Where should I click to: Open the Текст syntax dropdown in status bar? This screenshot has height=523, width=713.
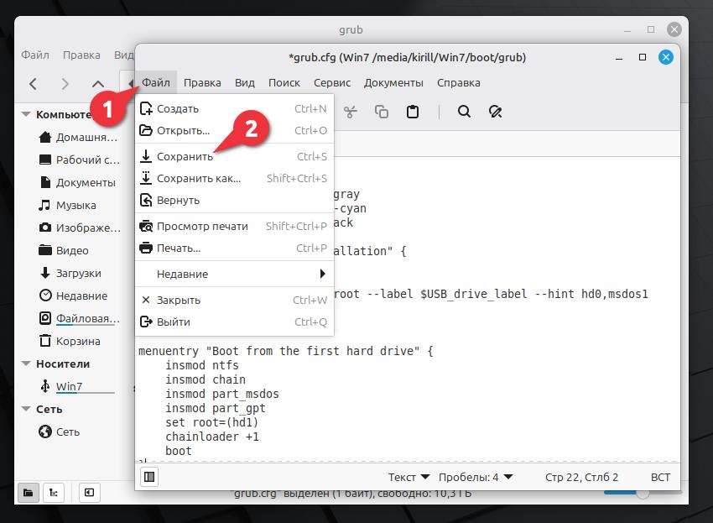tap(409, 477)
